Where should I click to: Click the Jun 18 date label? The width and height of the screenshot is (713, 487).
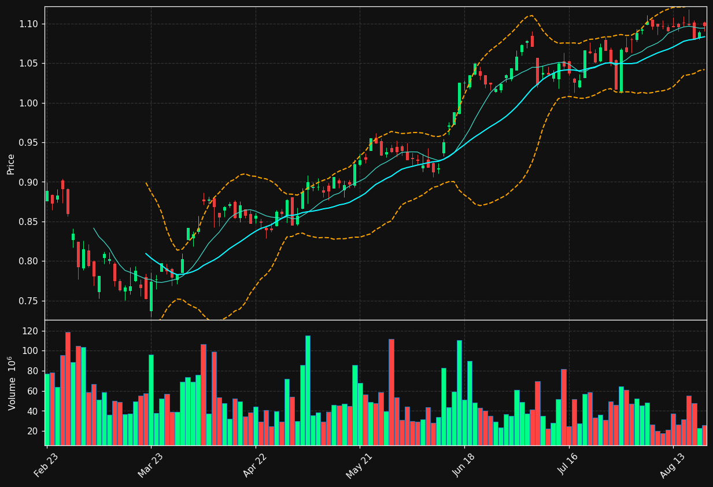coord(464,465)
